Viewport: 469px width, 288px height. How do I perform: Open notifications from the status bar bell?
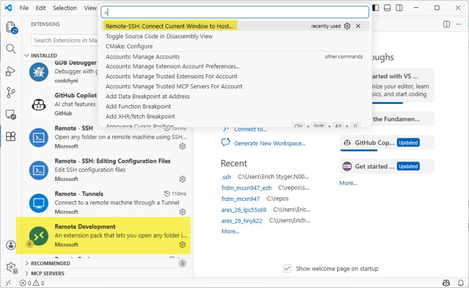[461, 283]
